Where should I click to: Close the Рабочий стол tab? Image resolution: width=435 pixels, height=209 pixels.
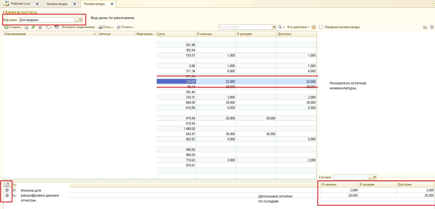point(37,4)
